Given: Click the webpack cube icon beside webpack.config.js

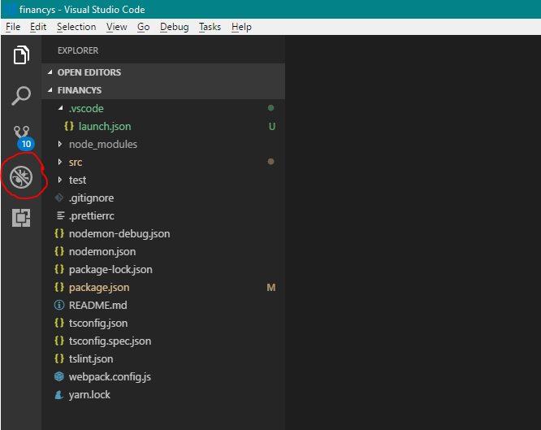Looking at the screenshot, I should [59, 376].
